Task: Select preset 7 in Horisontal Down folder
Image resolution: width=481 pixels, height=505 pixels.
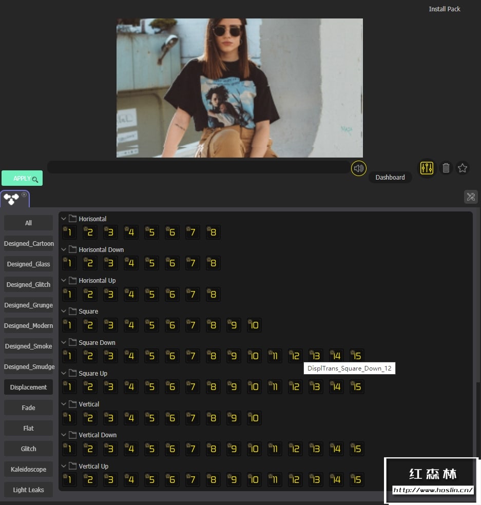Action: coord(193,263)
